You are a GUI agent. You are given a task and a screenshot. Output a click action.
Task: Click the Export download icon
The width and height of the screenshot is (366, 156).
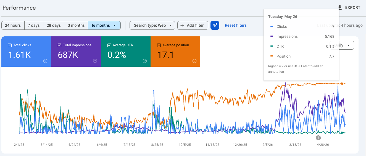(x=340, y=7)
